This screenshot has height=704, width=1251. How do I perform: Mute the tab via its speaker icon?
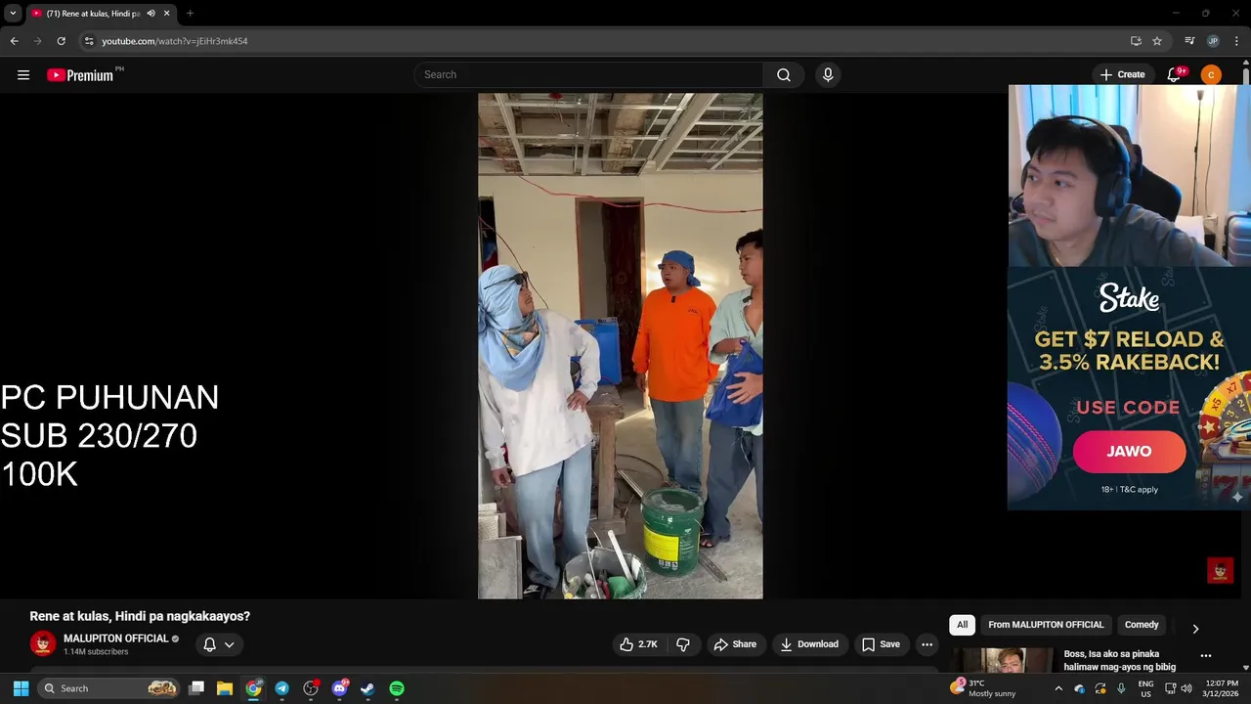point(151,14)
